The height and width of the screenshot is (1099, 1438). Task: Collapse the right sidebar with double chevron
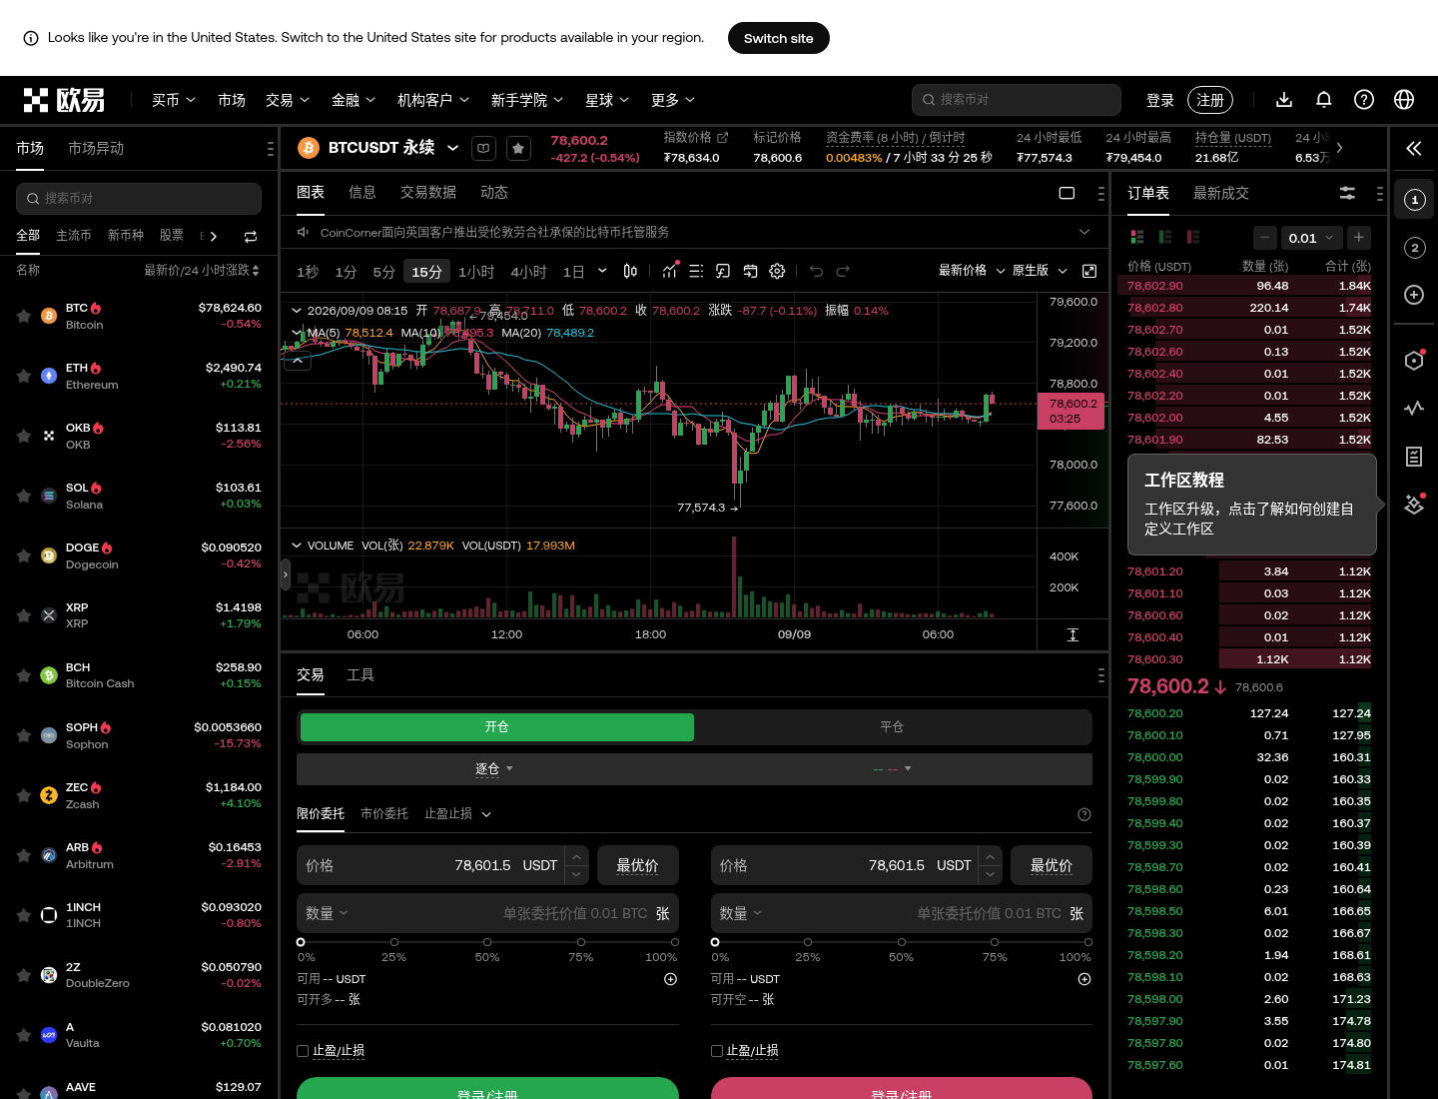[1414, 149]
